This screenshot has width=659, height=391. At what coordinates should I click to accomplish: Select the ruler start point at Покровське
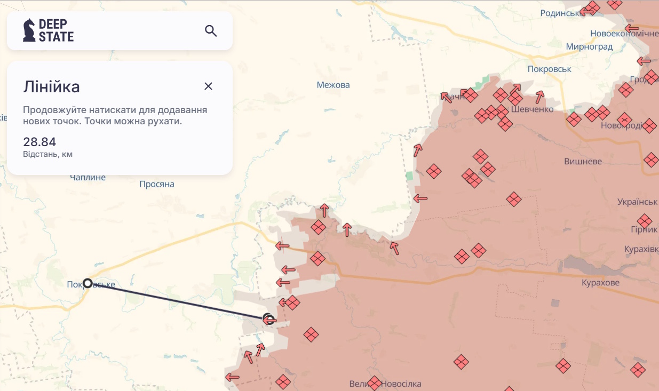click(x=88, y=283)
